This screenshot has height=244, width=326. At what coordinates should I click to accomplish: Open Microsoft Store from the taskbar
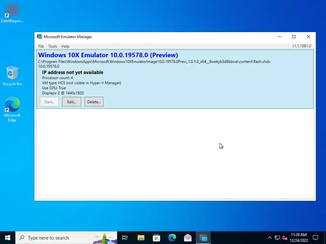click(x=156, y=238)
